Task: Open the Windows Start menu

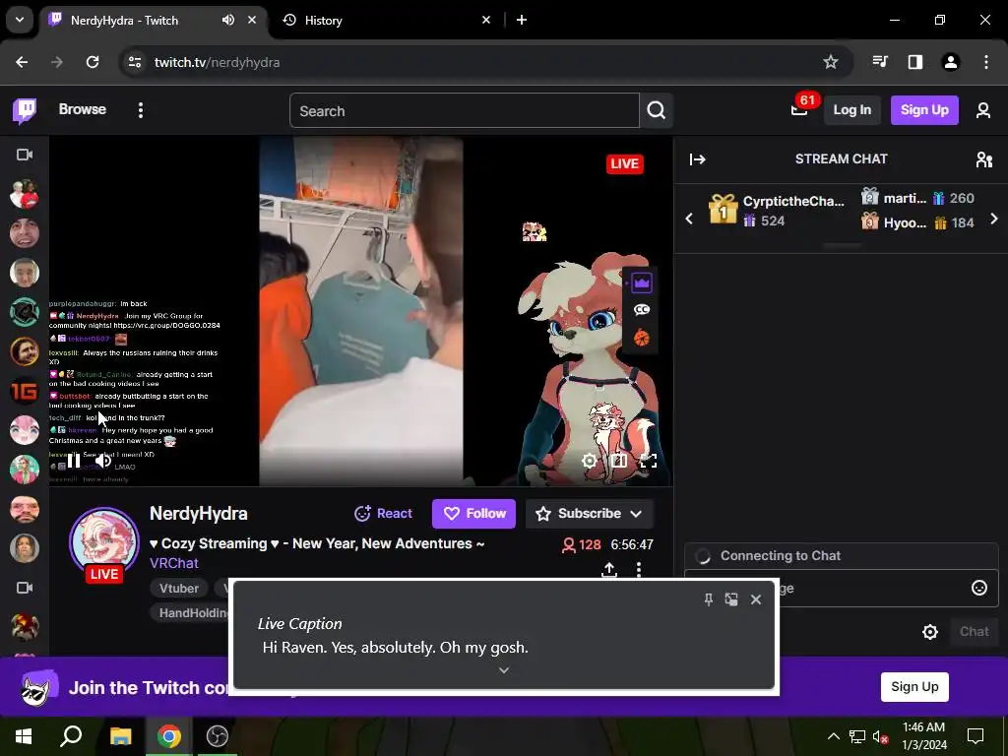Action: pyautogui.click(x=24, y=736)
